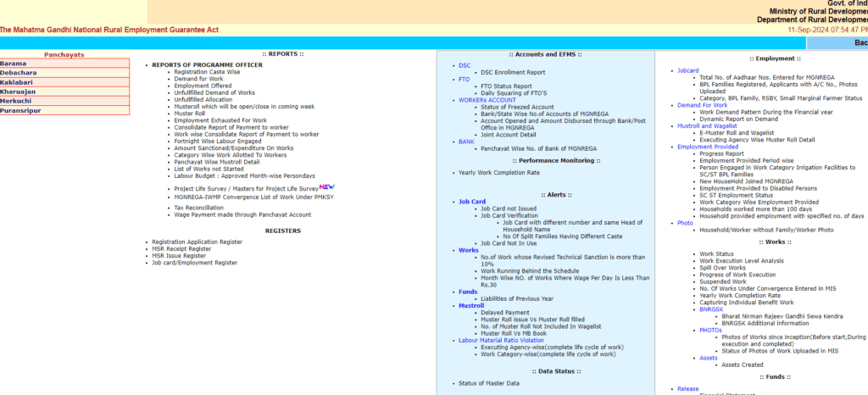View Status of Freezed Account
868x395 pixels.
(517, 107)
